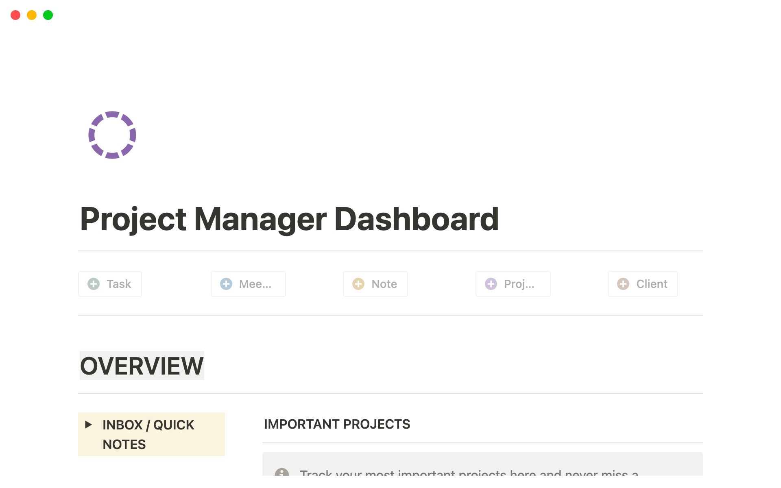This screenshot has height=488, width=781.
Task: Close the window with the red button
Action: (x=15, y=15)
